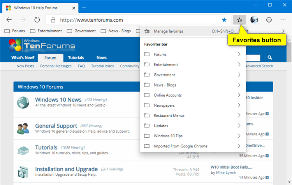
Task: Click the blue star favorite icon
Action: coord(224,20)
